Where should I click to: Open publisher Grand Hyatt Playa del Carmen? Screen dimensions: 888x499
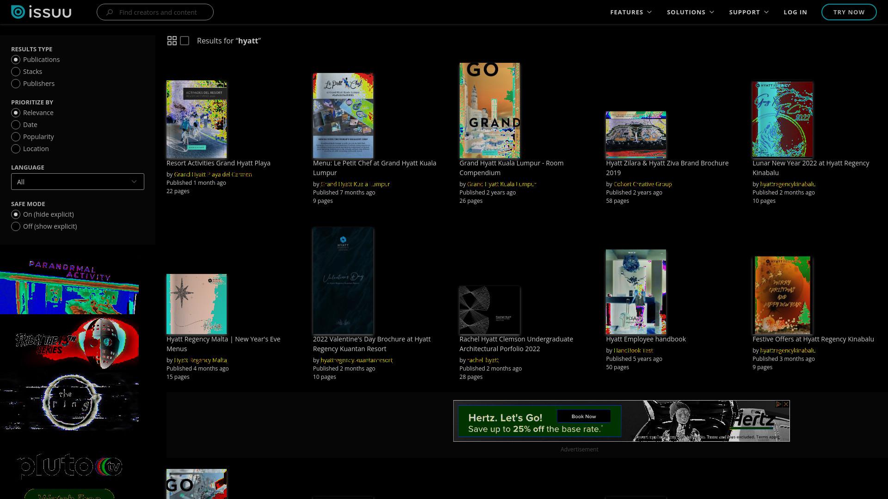pos(213,175)
